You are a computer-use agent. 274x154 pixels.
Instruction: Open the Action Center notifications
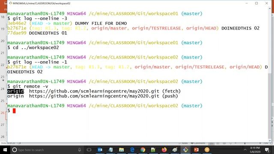[x=267, y=150]
